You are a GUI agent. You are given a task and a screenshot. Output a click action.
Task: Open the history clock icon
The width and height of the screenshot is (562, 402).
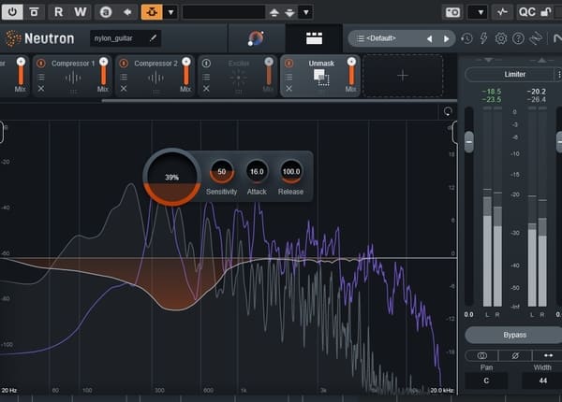click(466, 38)
